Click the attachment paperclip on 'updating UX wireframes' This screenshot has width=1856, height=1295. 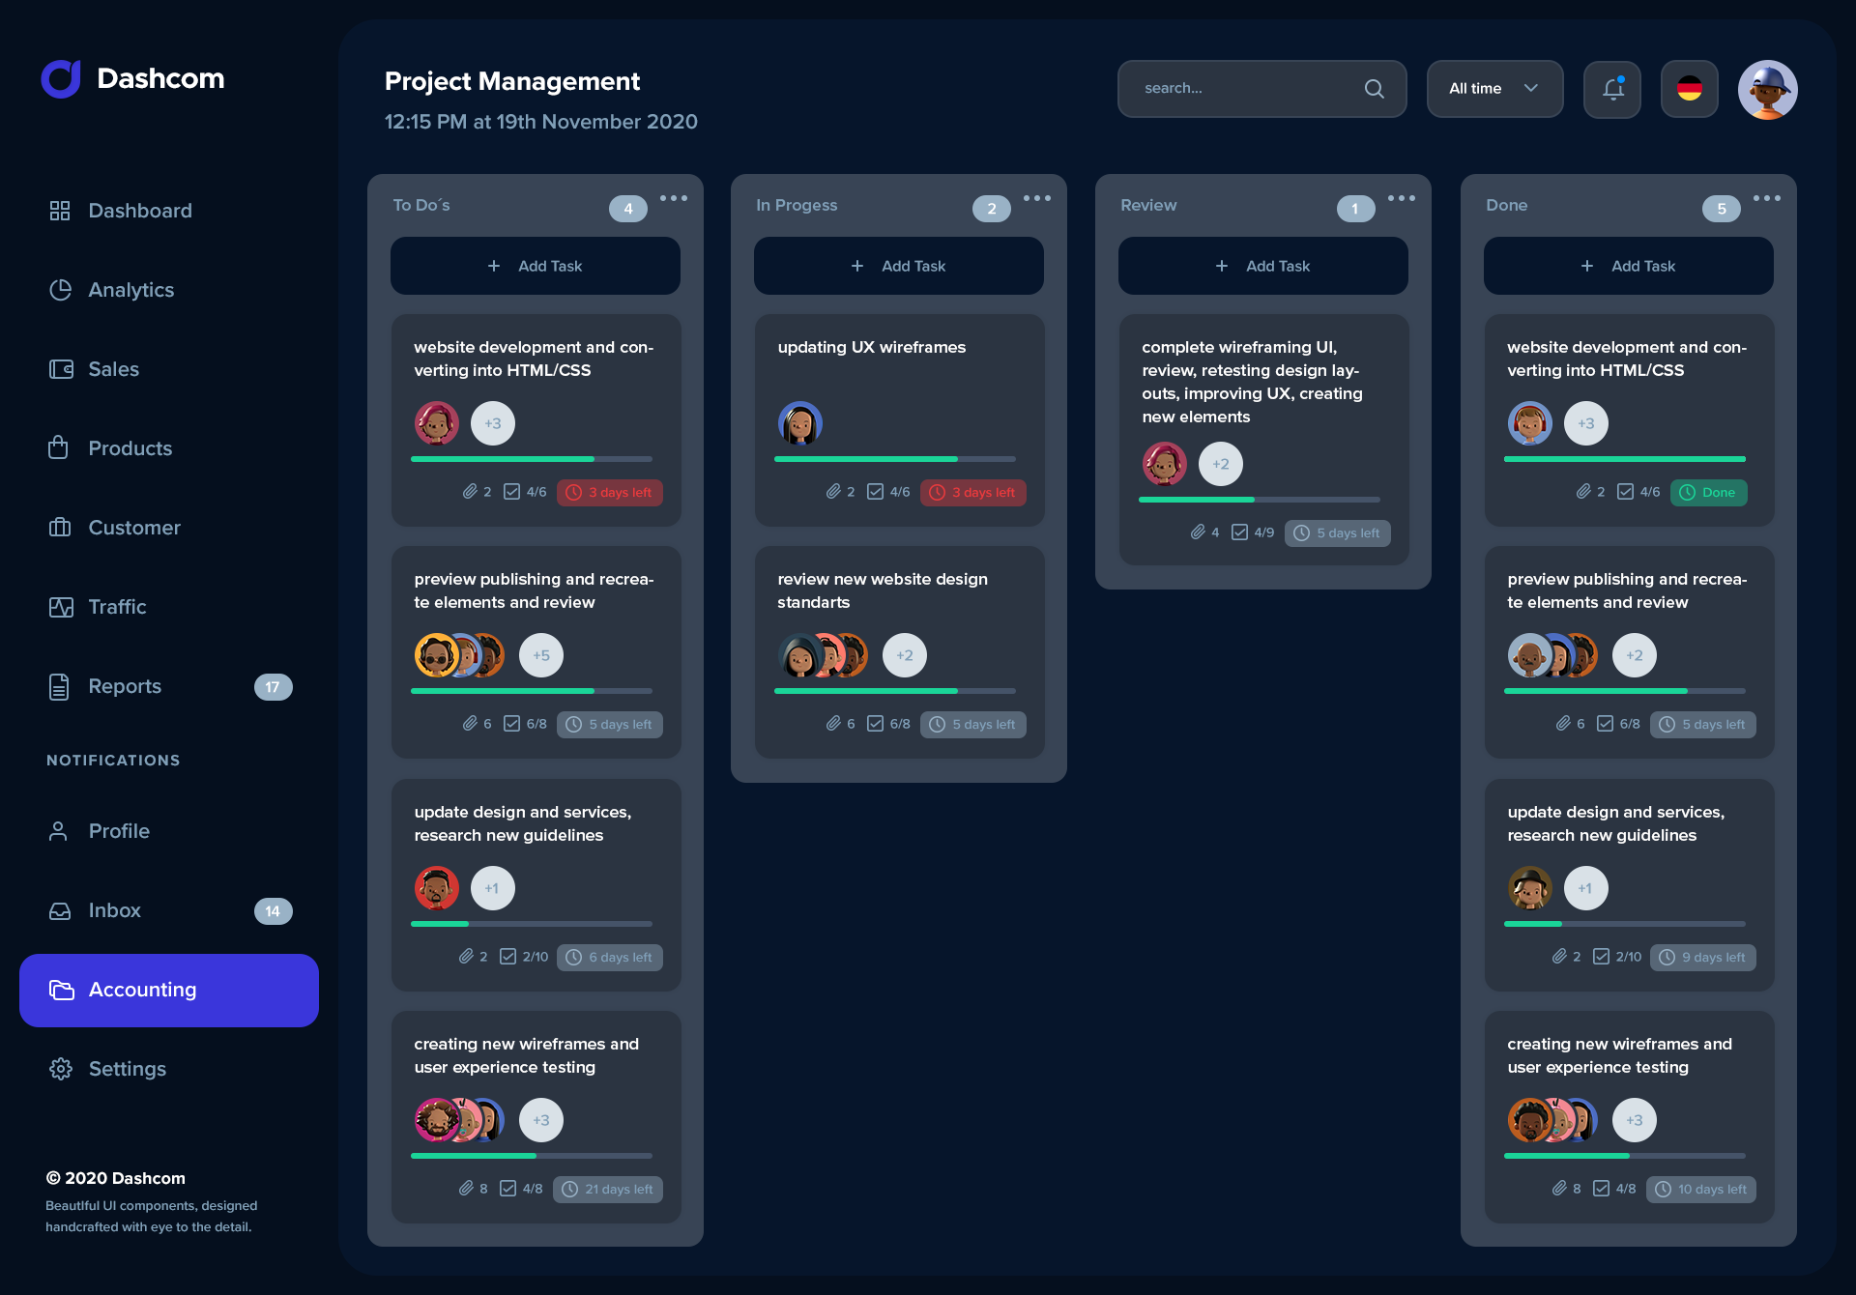835,491
